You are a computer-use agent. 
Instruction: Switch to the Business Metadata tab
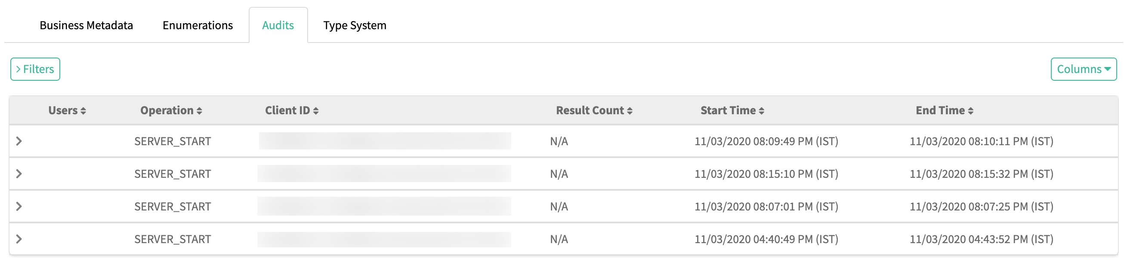86,25
